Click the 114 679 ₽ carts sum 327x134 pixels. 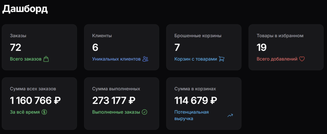(196, 101)
